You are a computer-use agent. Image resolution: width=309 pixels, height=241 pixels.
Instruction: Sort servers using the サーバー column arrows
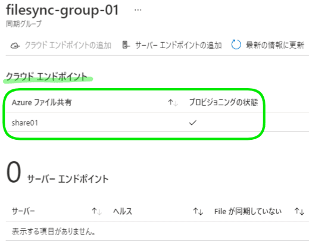[96, 211]
